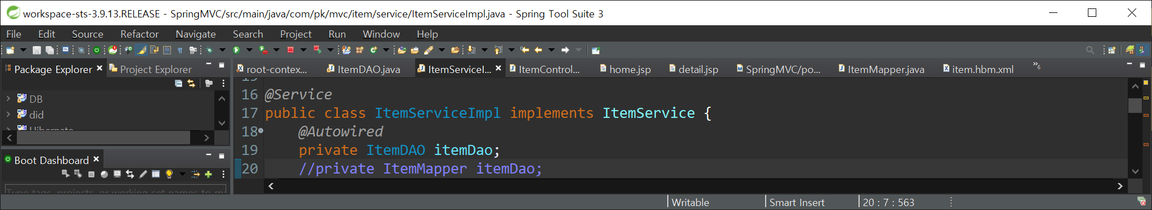
Task: Expand the DB project node
Action: pyautogui.click(x=8, y=98)
